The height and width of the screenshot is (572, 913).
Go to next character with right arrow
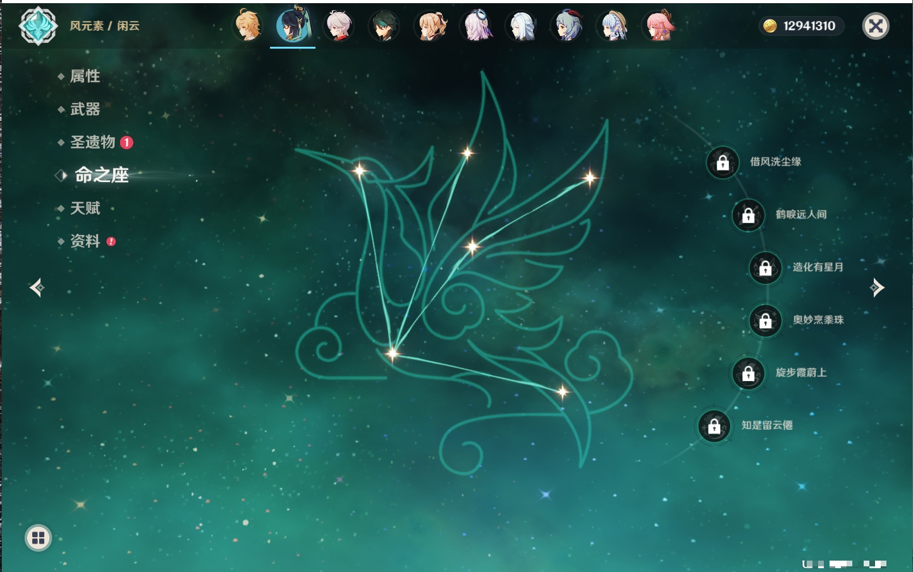[x=877, y=288]
